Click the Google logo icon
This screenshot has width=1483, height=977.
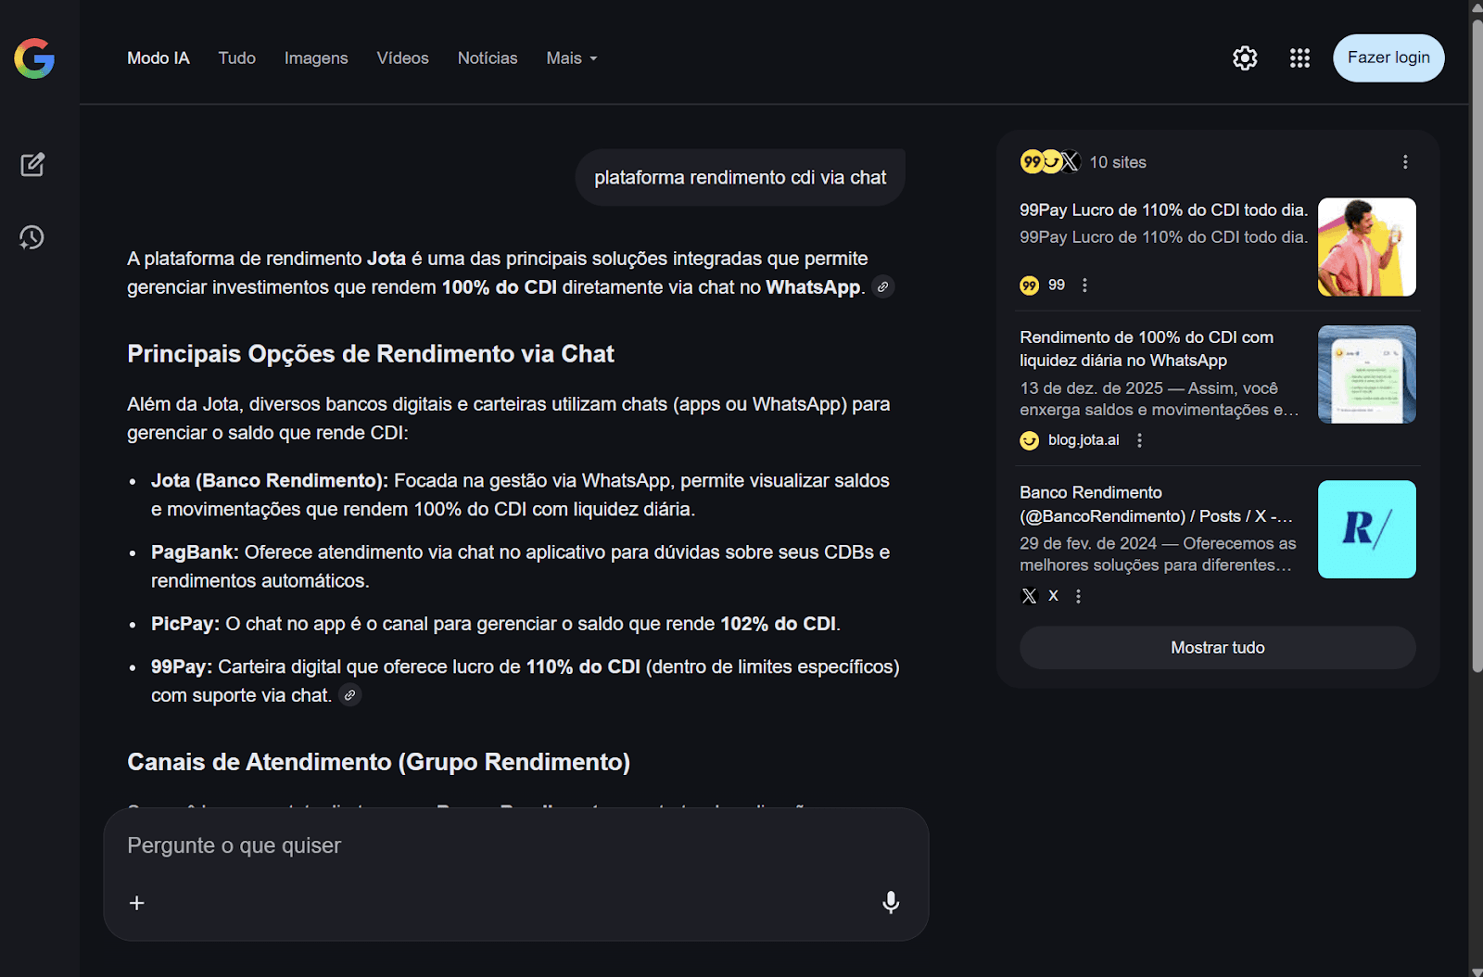click(x=34, y=58)
